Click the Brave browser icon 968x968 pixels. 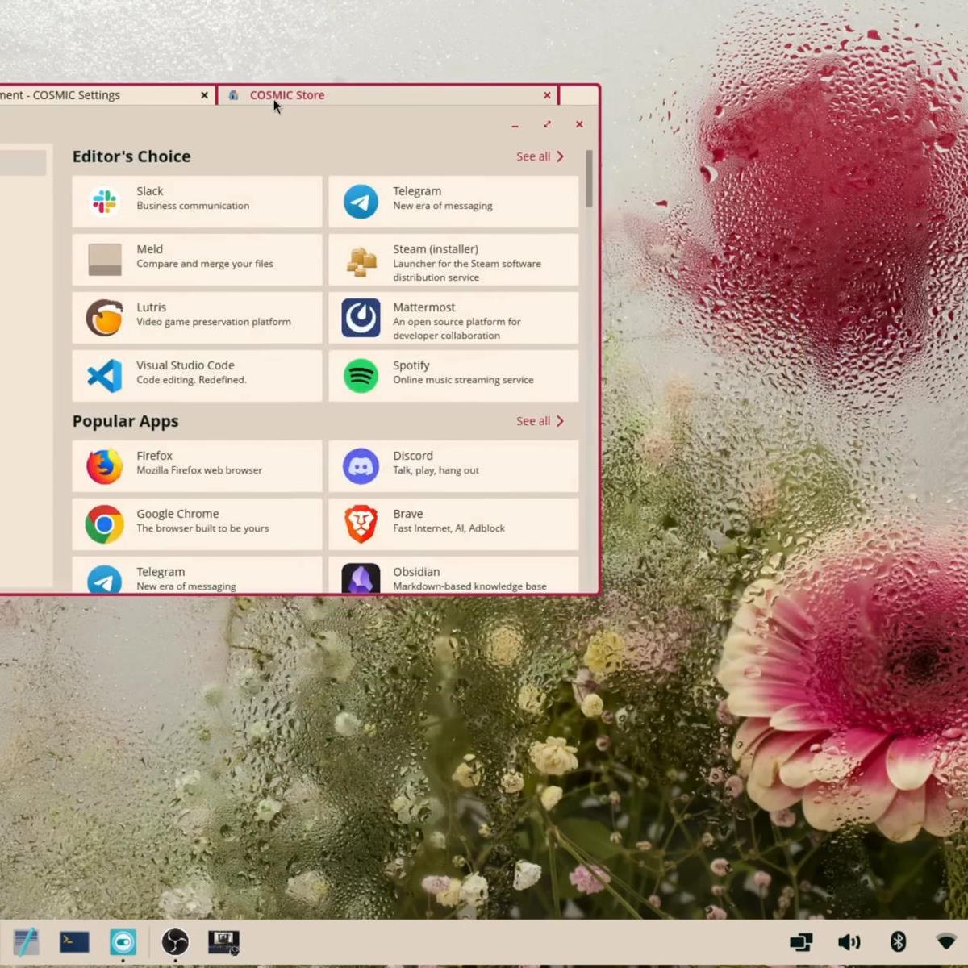tap(361, 524)
